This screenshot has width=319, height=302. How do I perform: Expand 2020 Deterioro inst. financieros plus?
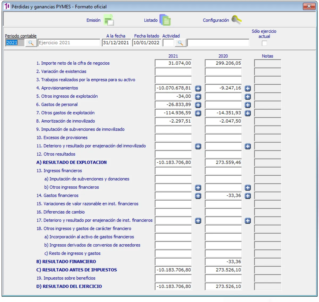click(248, 221)
